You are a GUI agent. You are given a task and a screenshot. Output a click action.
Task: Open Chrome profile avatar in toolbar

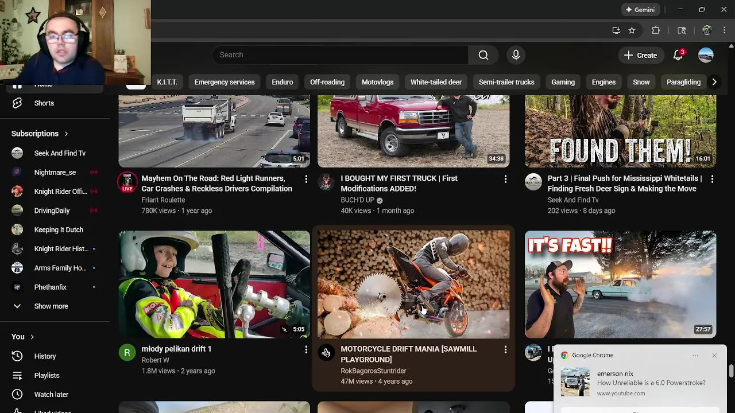tap(707, 30)
